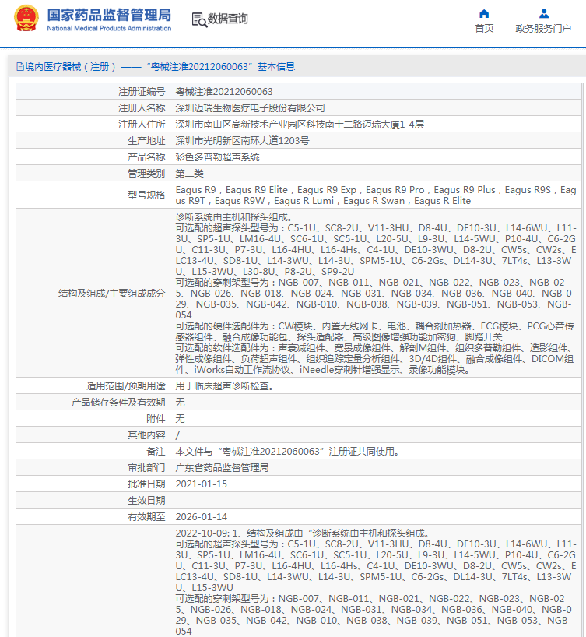Select 无 value in 产品储存条件及有效期 row

[x=180, y=402]
